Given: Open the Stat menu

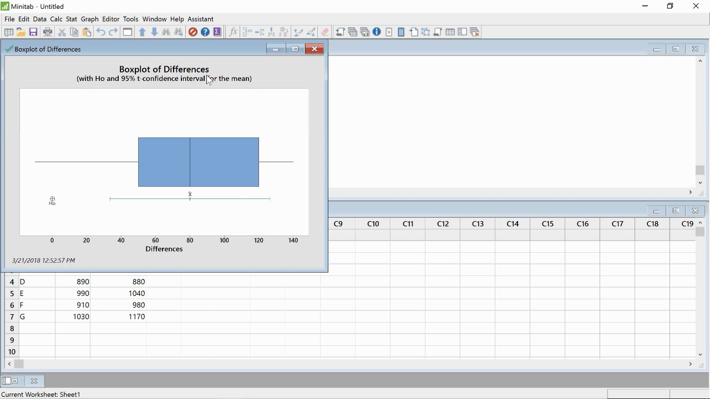Looking at the screenshot, I should pyautogui.click(x=72, y=19).
